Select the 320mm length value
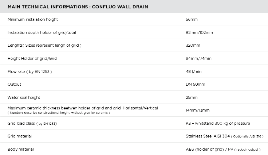 [193, 46]
